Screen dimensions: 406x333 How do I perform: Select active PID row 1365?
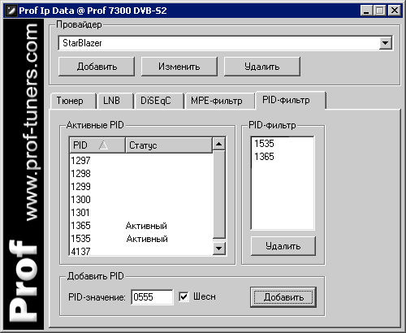[x=140, y=226]
